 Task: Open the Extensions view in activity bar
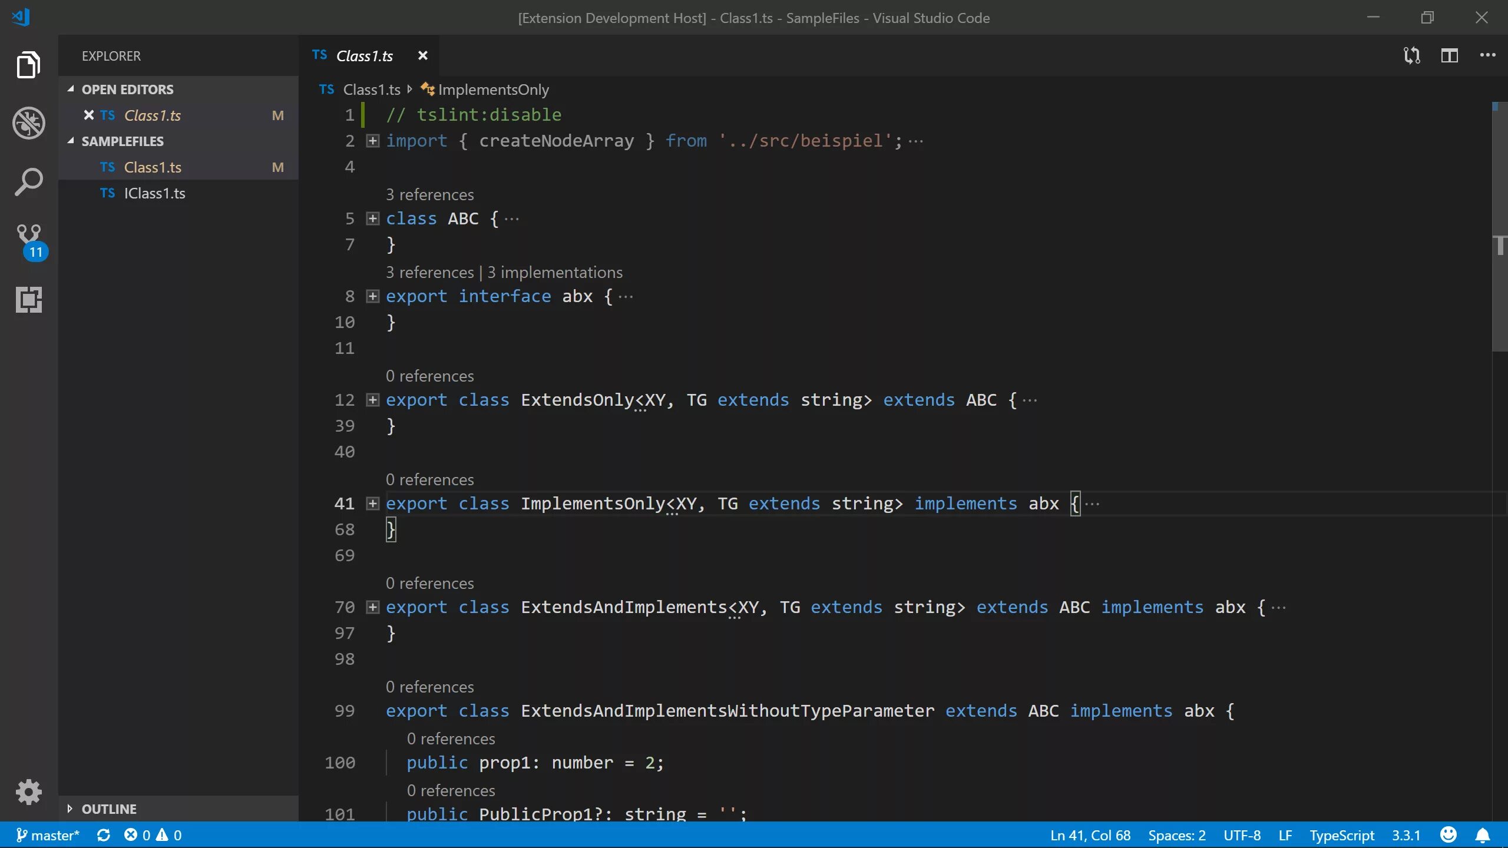click(x=28, y=300)
